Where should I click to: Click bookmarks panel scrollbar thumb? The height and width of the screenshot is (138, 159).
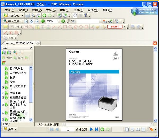[x=31, y=86]
